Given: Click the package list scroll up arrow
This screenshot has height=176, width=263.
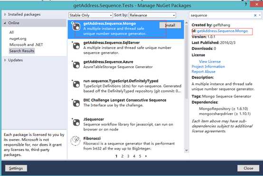Looking at the screenshot, I should click(x=187, y=23).
